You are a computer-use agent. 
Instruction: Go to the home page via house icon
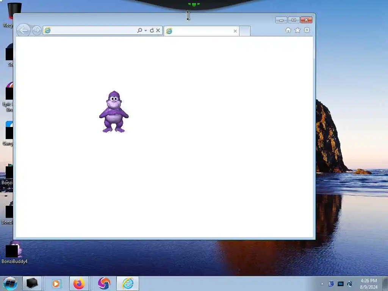click(288, 30)
